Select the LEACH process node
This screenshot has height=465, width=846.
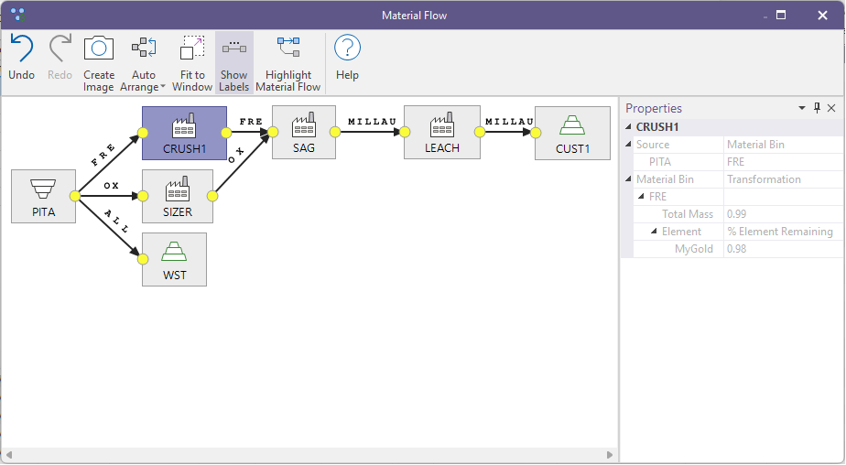(x=442, y=132)
